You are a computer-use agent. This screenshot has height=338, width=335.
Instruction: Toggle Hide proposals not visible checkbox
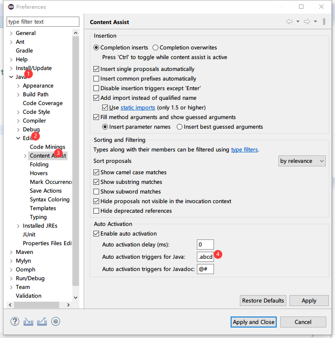pyautogui.click(x=96, y=201)
